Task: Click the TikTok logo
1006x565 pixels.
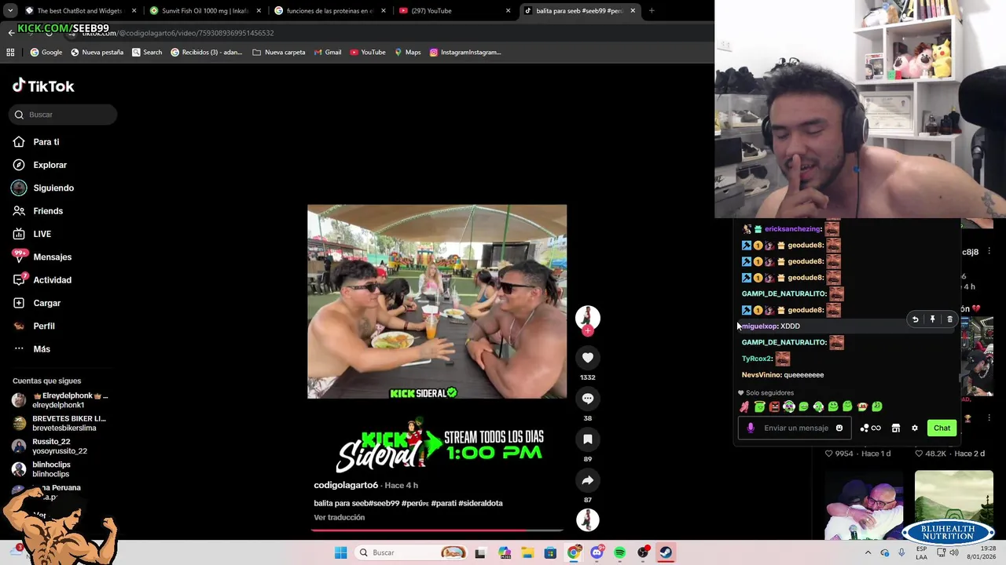Action: point(43,86)
